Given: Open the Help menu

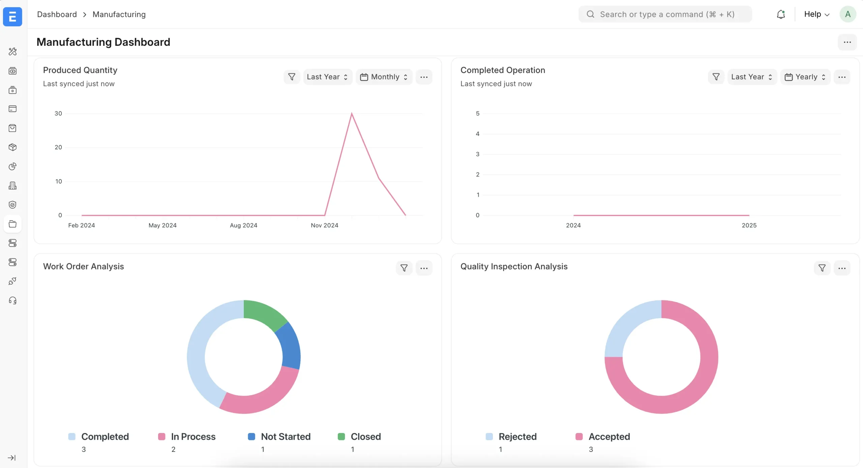Looking at the screenshot, I should pos(816,14).
